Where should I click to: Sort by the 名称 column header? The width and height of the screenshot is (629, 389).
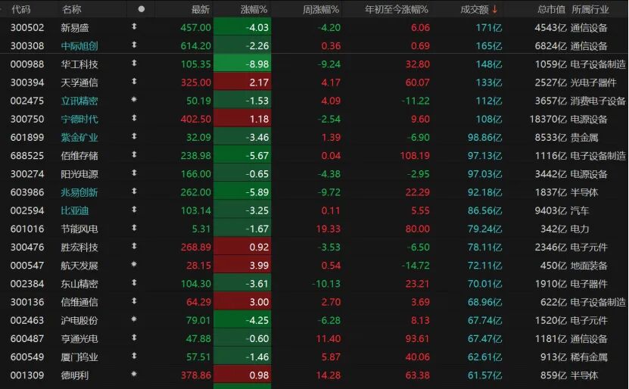(71, 9)
